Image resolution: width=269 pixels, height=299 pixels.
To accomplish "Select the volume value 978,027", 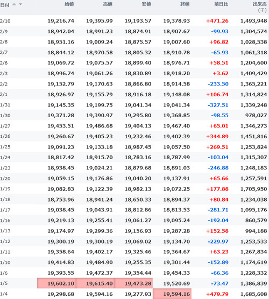I will pyautogui.click(x=256, y=116).
